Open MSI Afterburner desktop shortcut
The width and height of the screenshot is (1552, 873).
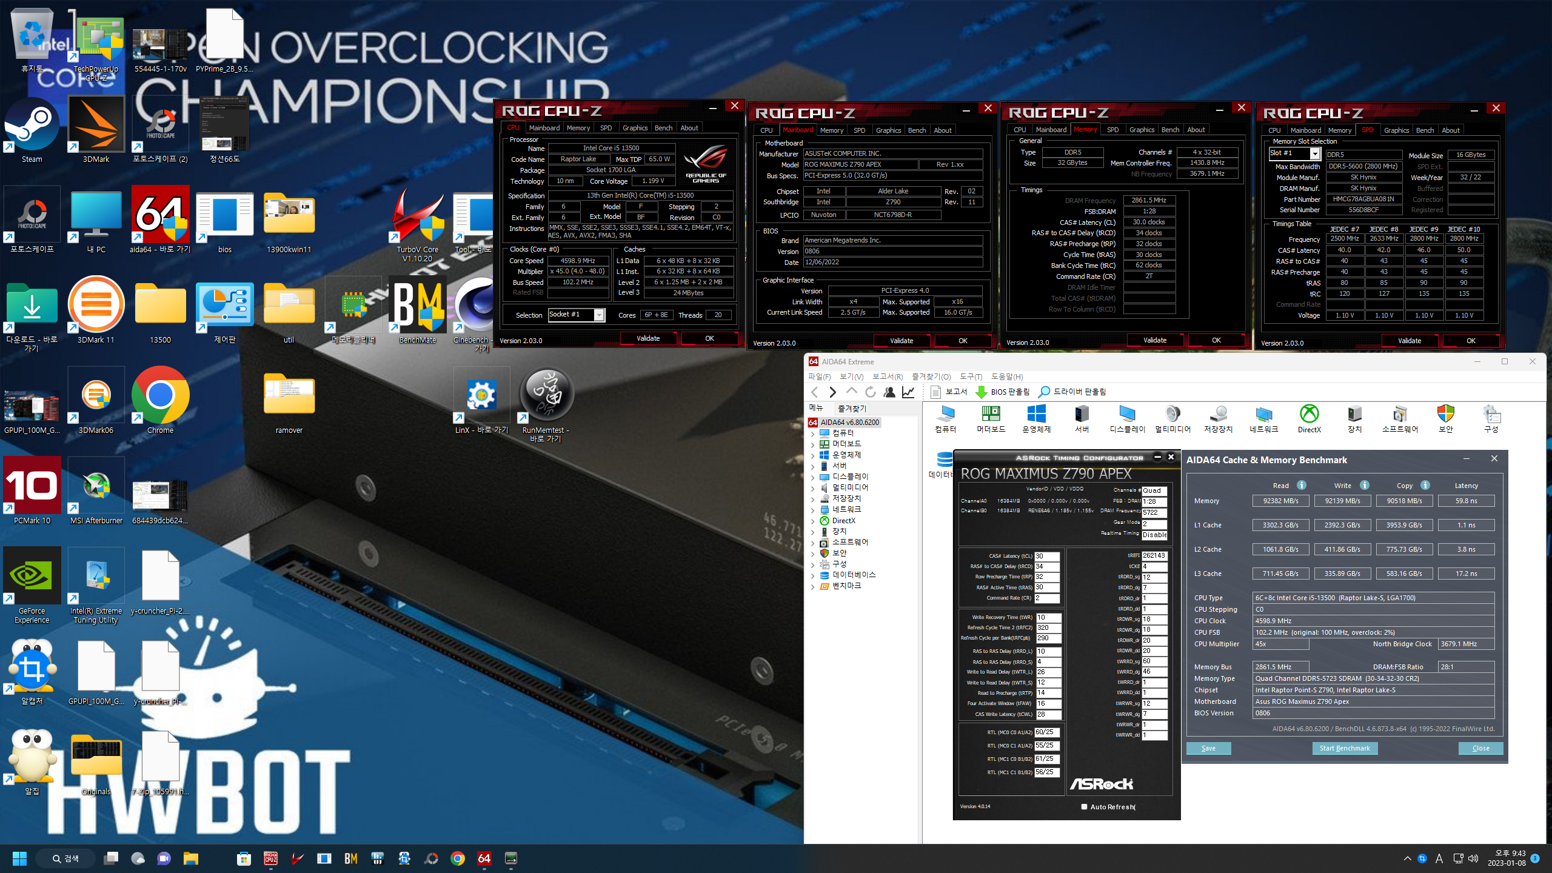(96, 491)
